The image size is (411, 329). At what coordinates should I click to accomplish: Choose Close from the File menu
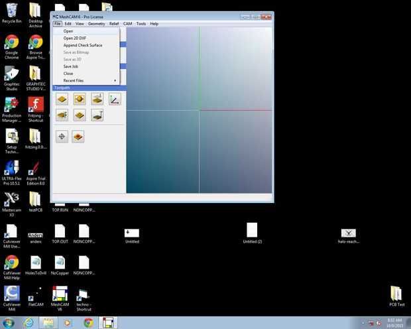click(x=86, y=74)
